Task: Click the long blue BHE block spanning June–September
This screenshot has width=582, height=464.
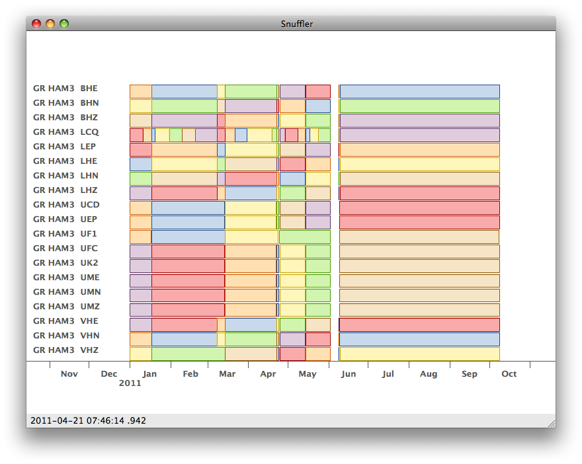Action: tap(420, 92)
